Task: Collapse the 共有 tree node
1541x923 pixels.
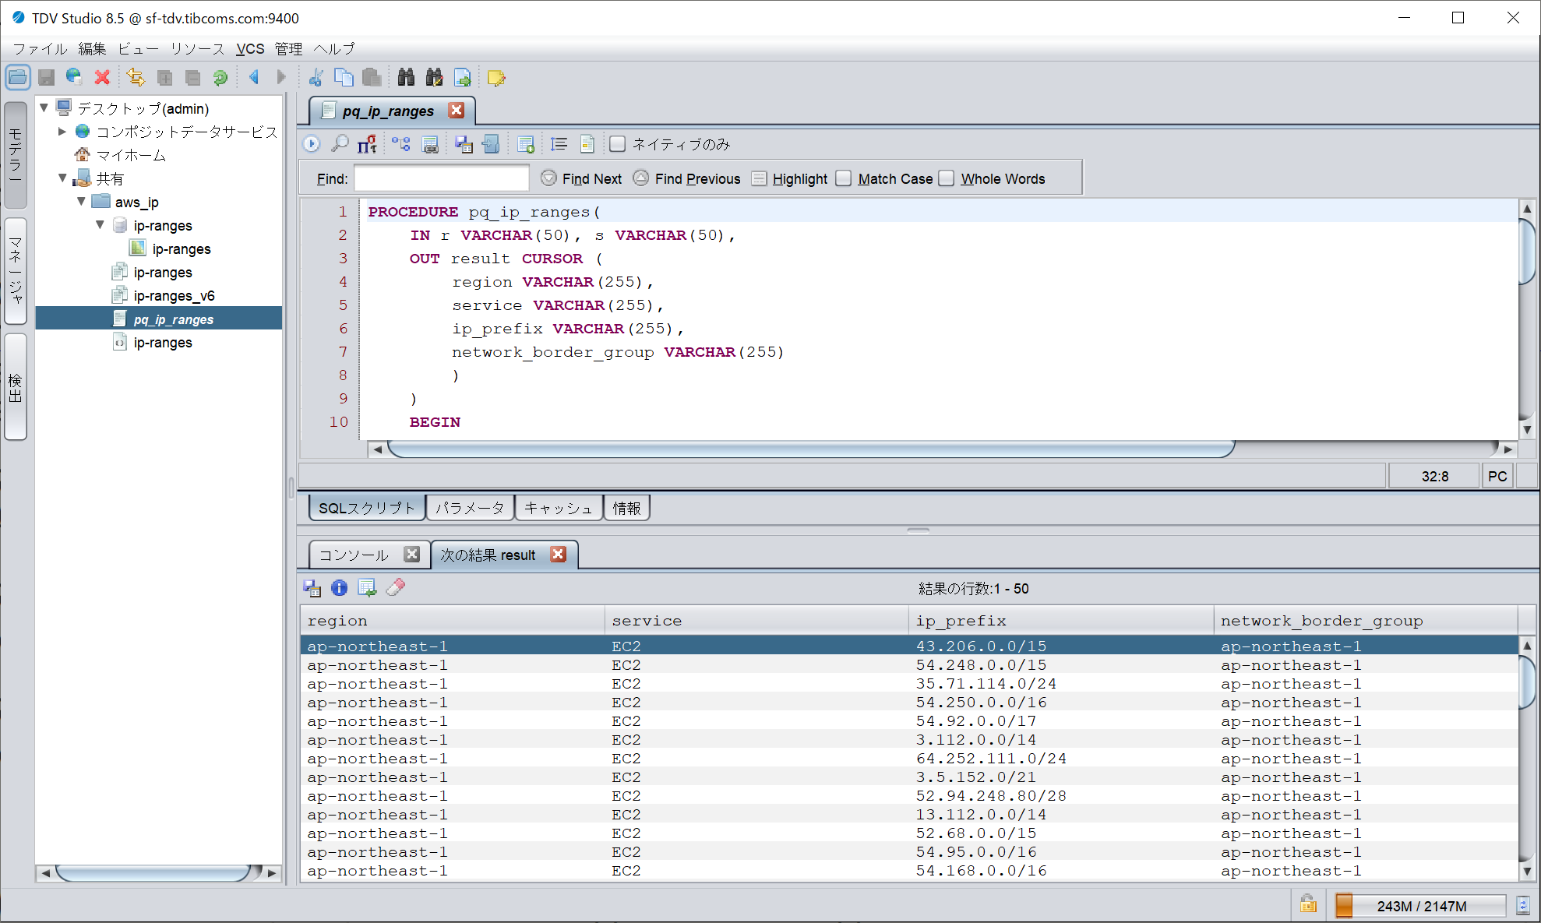Action: click(62, 178)
